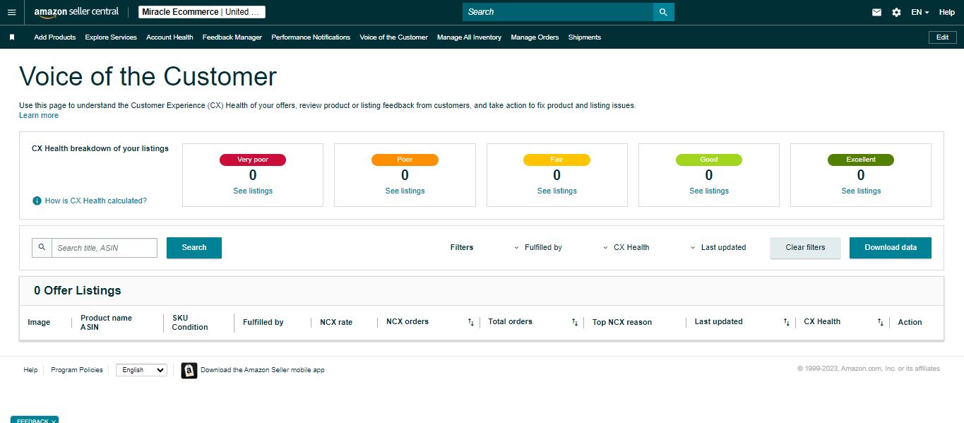Open Feedback Manager
964x423 pixels.
pos(232,37)
